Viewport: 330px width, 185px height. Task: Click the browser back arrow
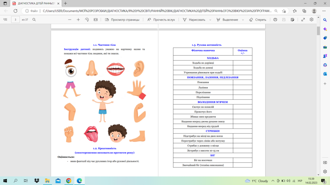[6, 11]
